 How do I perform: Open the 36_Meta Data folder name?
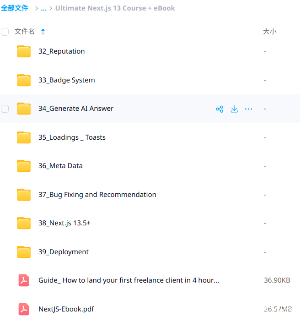(x=60, y=166)
